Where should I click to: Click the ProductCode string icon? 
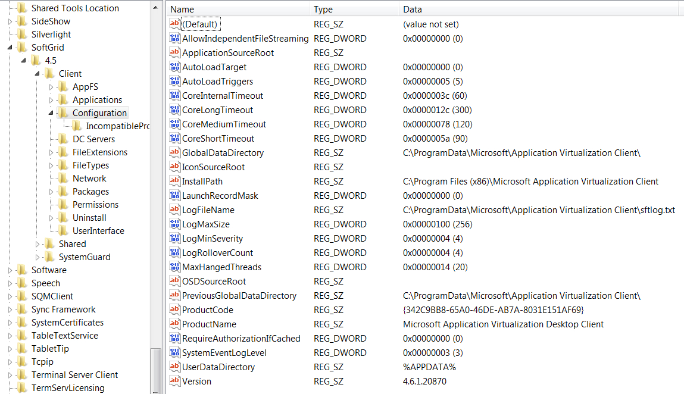point(174,310)
